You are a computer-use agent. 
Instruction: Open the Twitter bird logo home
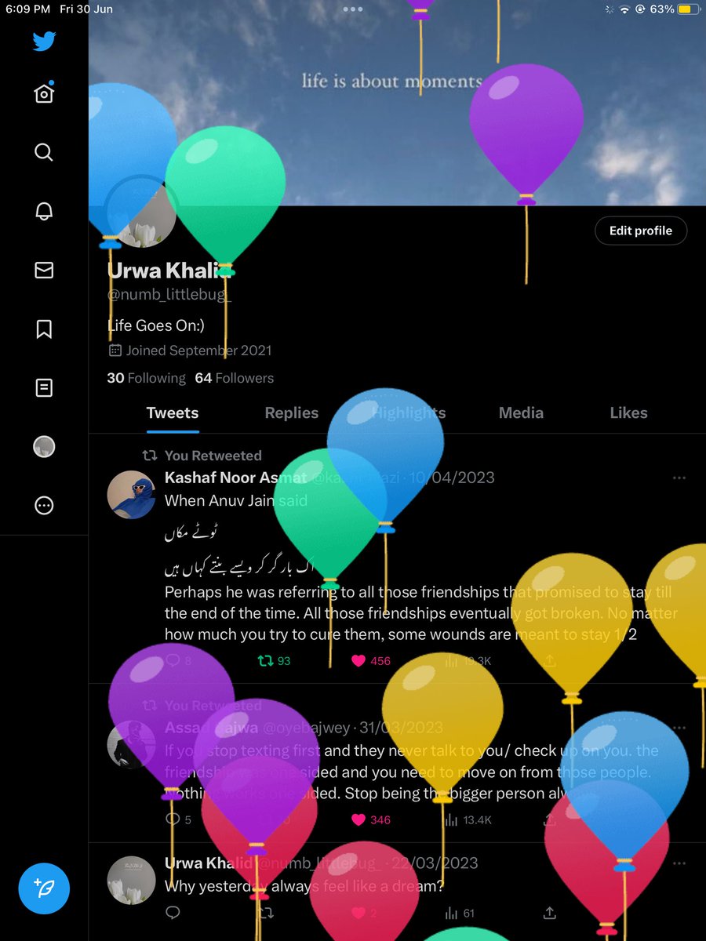point(44,41)
